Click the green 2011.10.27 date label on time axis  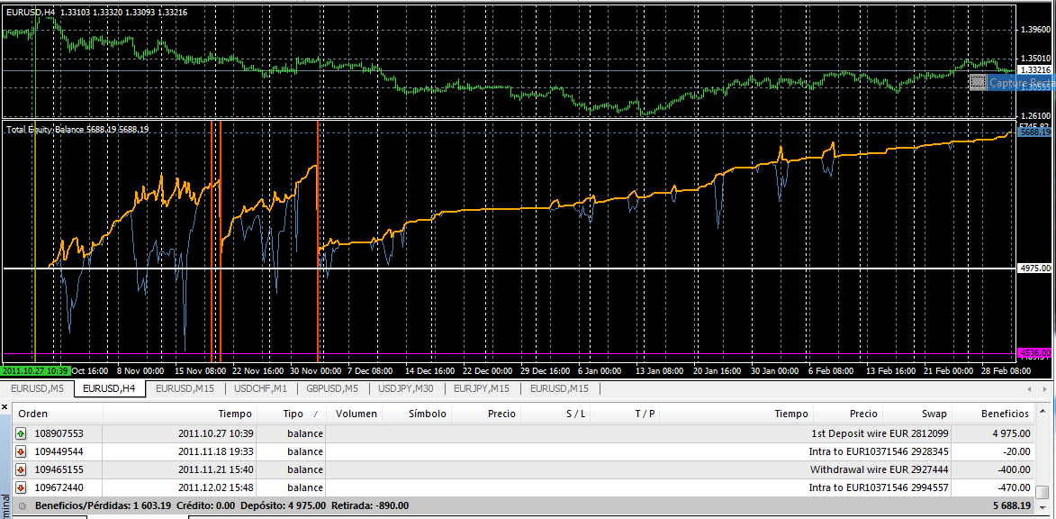(36, 370)
